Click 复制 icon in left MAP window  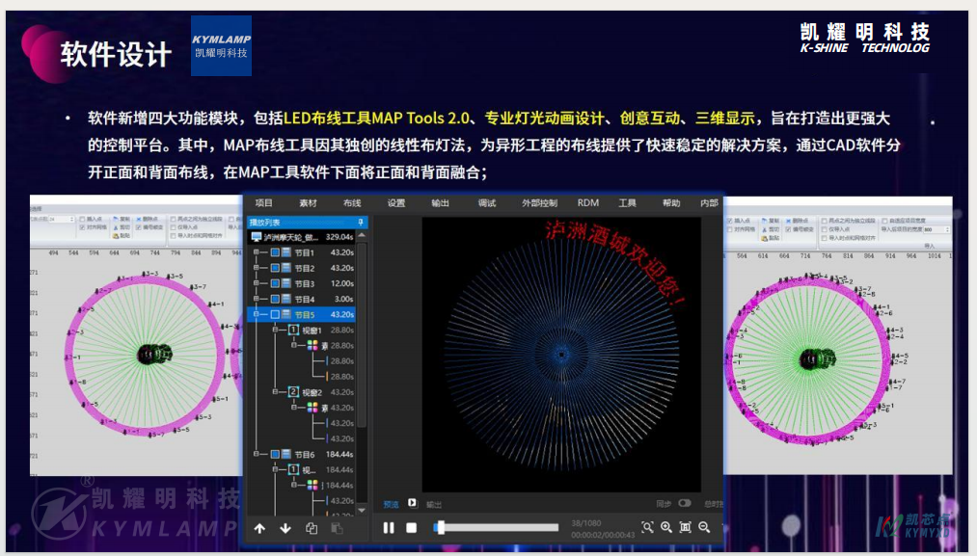(x=116, y=219)
